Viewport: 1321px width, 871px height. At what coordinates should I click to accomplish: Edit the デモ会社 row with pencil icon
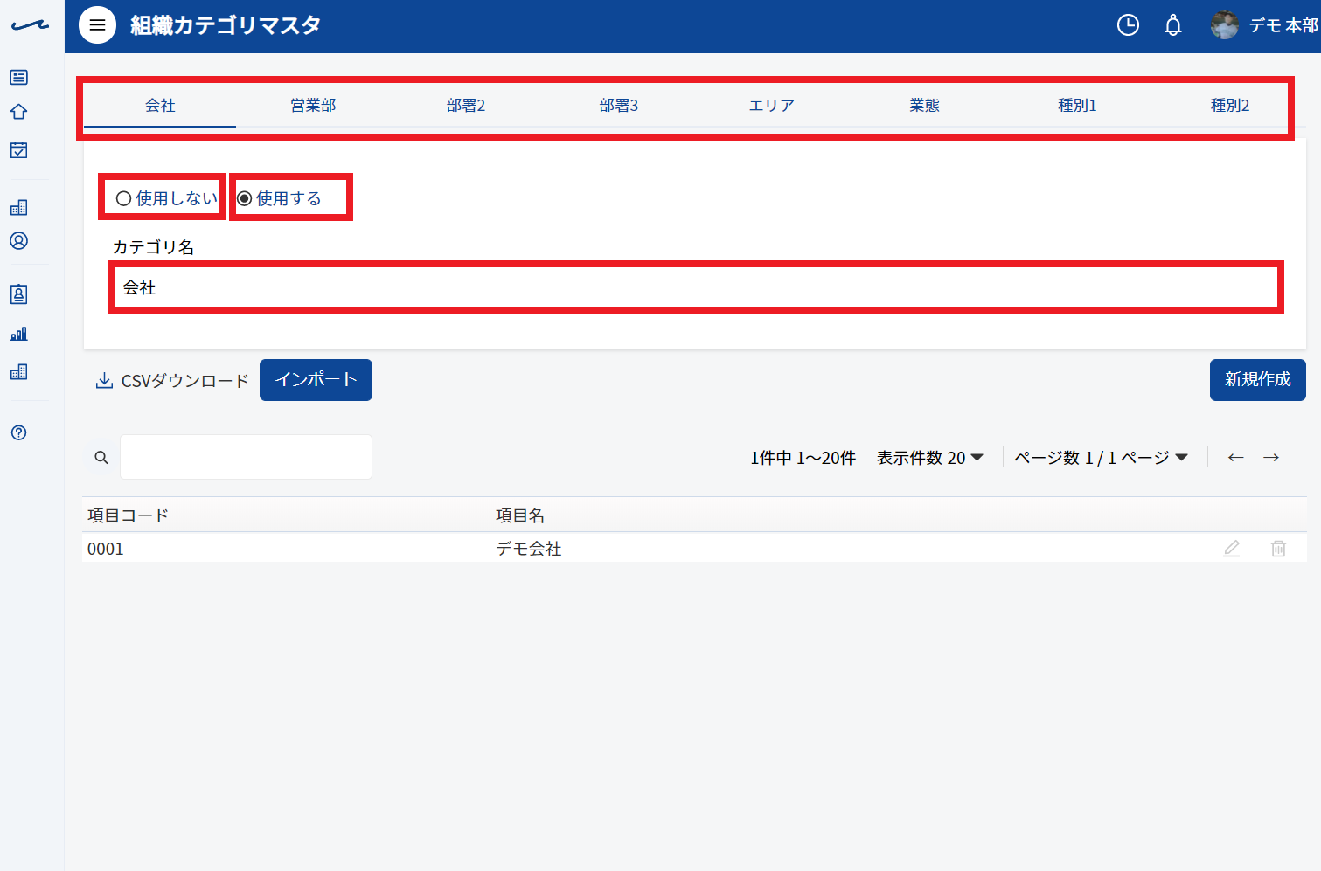click(1231, 549)
